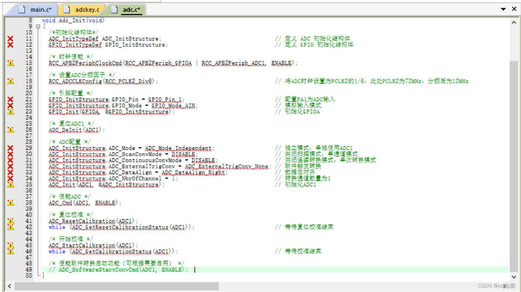Click the warning icon on line 35
This screenshot has height=292, width=521.
click(10, 184)
